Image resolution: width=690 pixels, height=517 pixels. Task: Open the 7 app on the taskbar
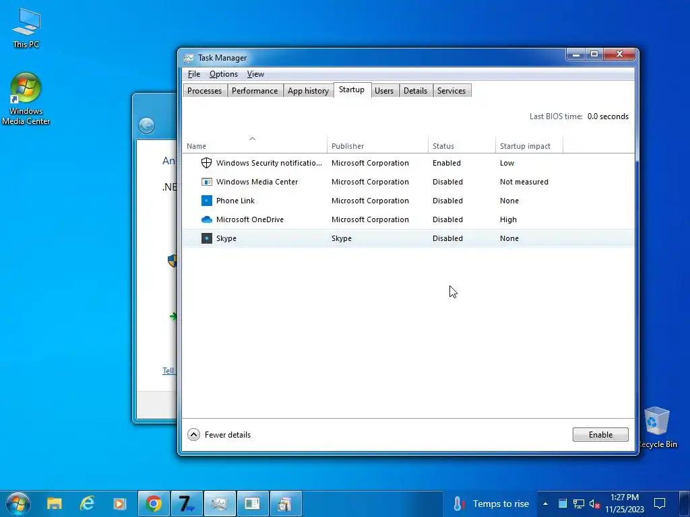[187, 504]
